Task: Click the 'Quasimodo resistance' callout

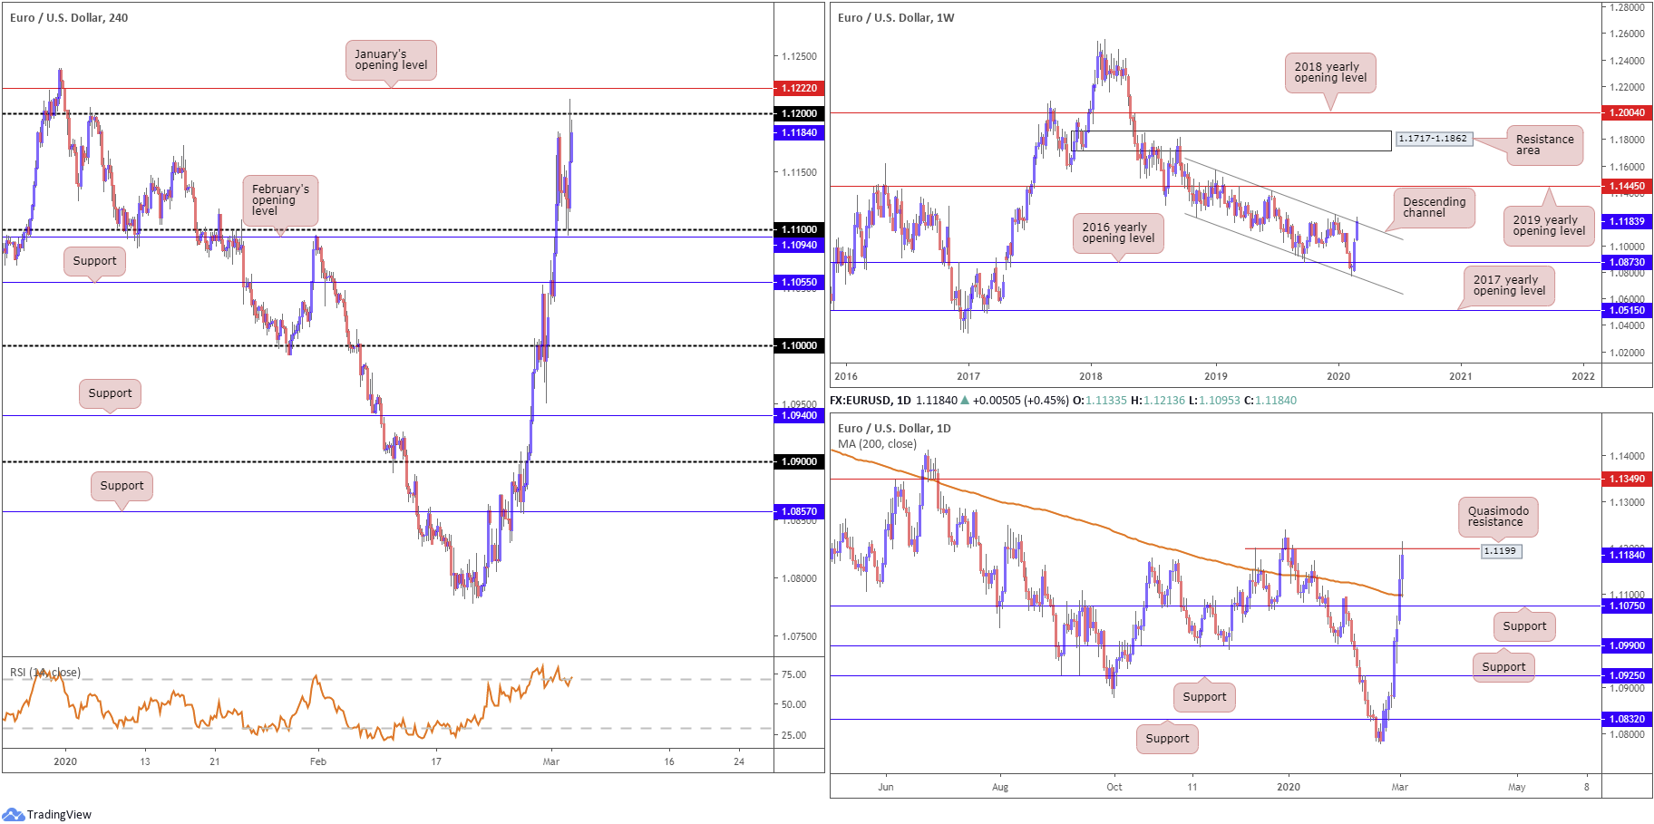Action: point(1498,517)
